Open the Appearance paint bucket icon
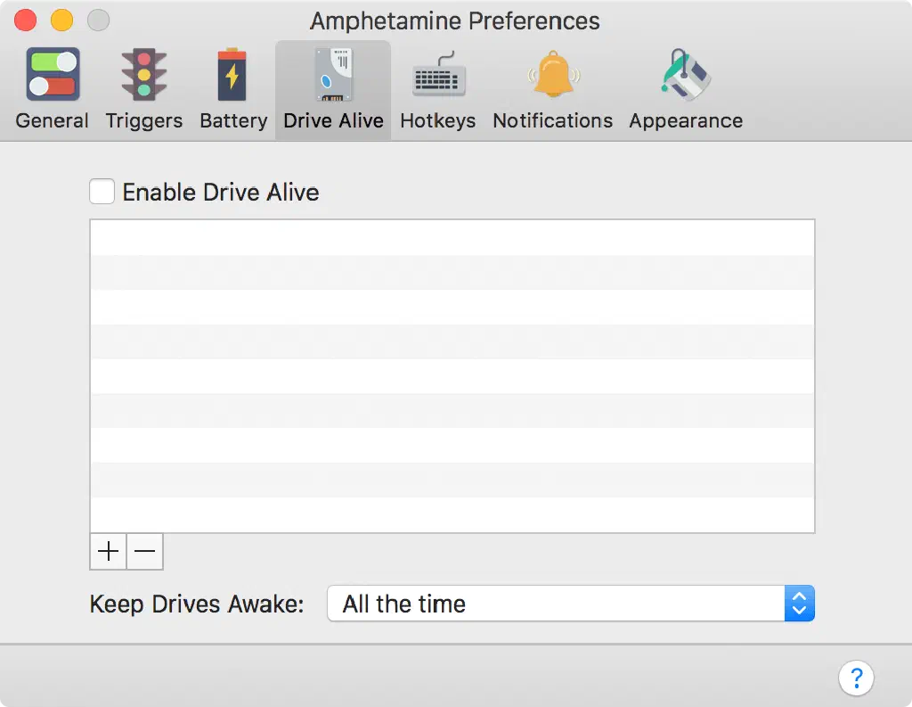The width and height of the screenshot is (912, 707). coord(685,75)
